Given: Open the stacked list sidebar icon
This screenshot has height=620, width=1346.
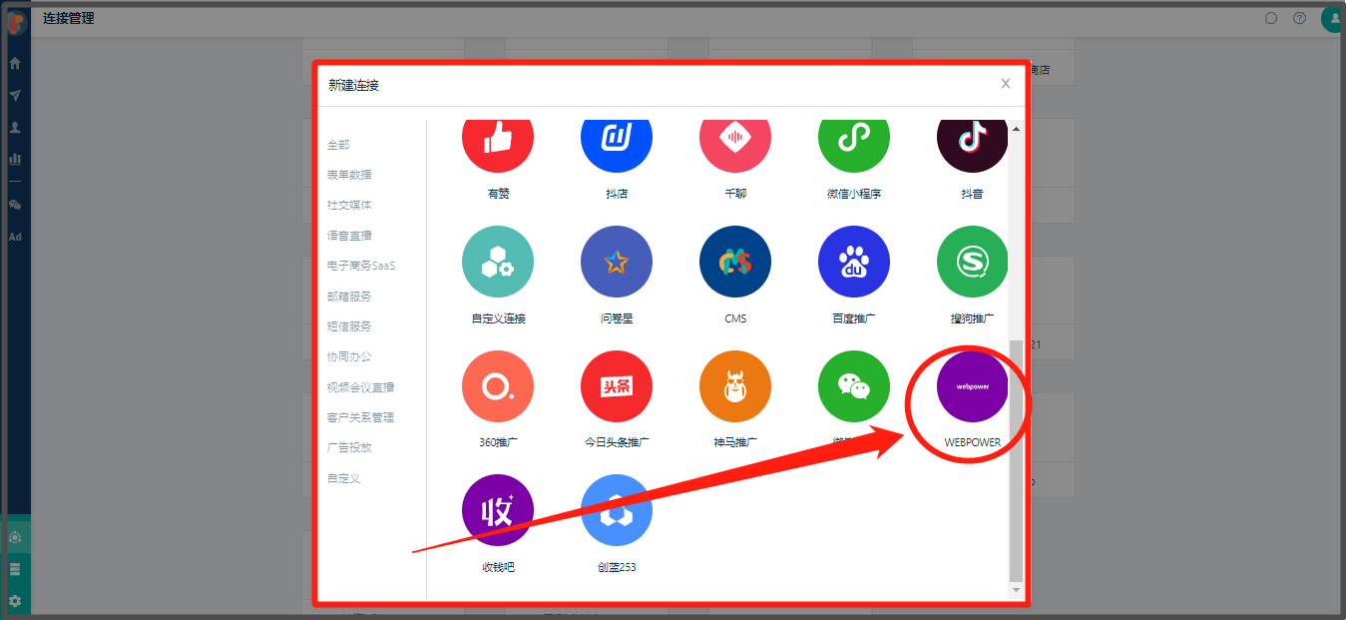Looking at the screenshot, I should point(15,569).
